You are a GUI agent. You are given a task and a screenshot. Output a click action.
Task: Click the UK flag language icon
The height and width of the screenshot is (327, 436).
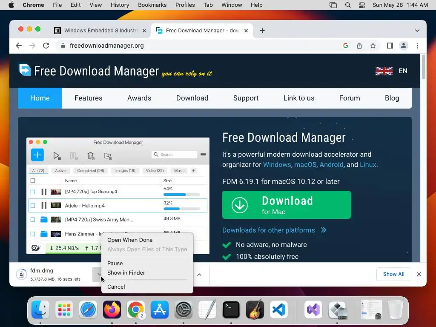pyautogui.click(x=384, y=71)
